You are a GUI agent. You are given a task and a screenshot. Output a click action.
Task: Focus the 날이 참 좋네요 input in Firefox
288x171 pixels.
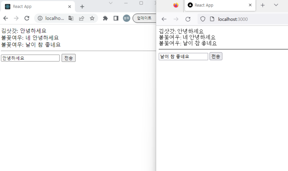[183, 56]
